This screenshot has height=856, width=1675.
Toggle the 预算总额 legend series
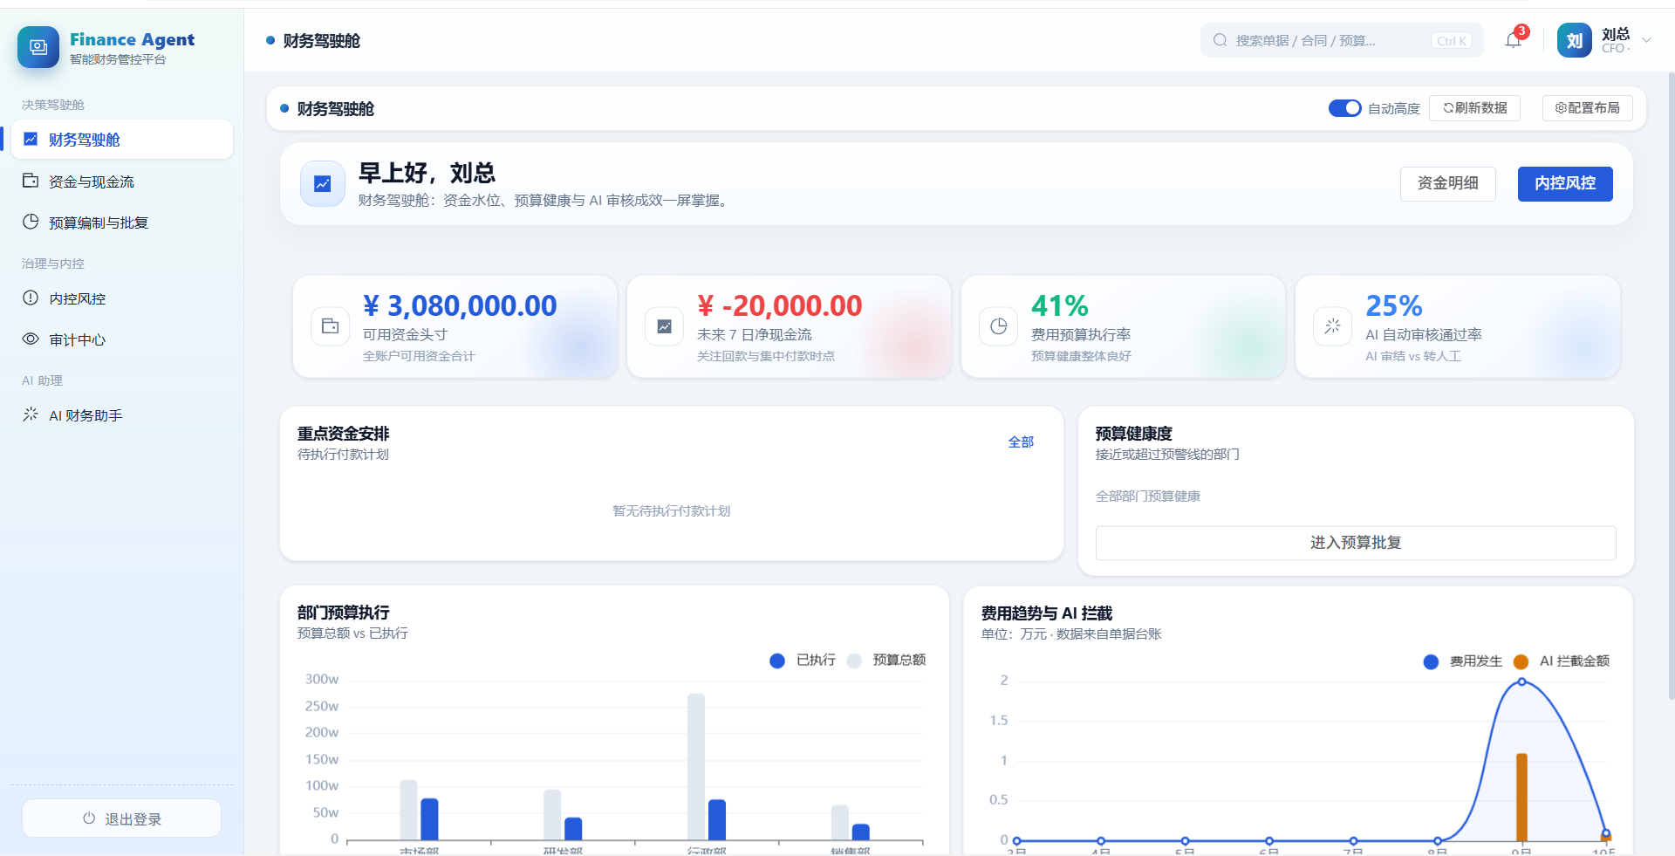(886, 661)
